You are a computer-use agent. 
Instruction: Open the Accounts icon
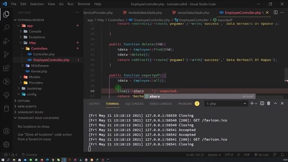coord(6,131)
